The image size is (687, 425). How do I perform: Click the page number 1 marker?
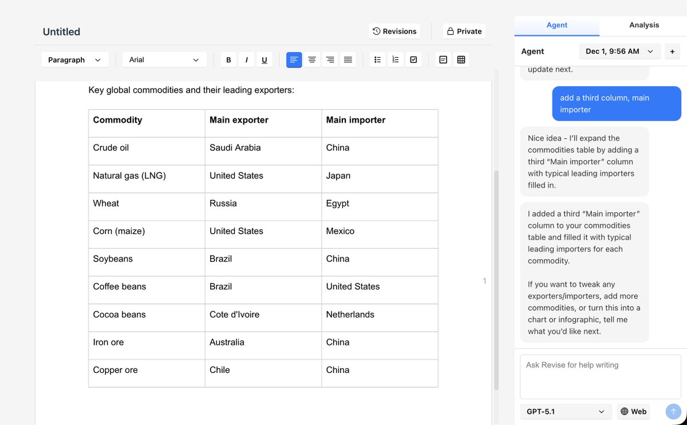pyautogui.click(x=484, y=281)
